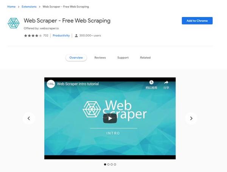Open the Overview tab
Screen dimensions: 227x172
[x=76, y=58]
